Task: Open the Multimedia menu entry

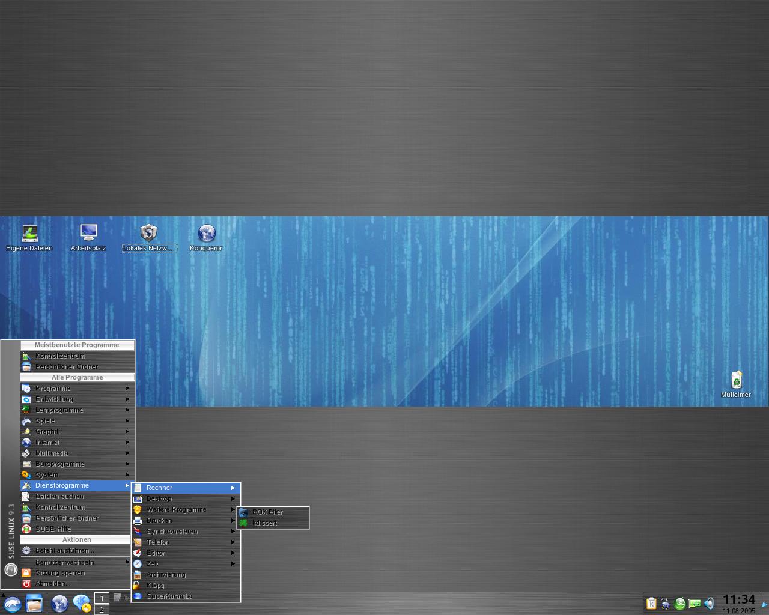Action: point(77,453)
